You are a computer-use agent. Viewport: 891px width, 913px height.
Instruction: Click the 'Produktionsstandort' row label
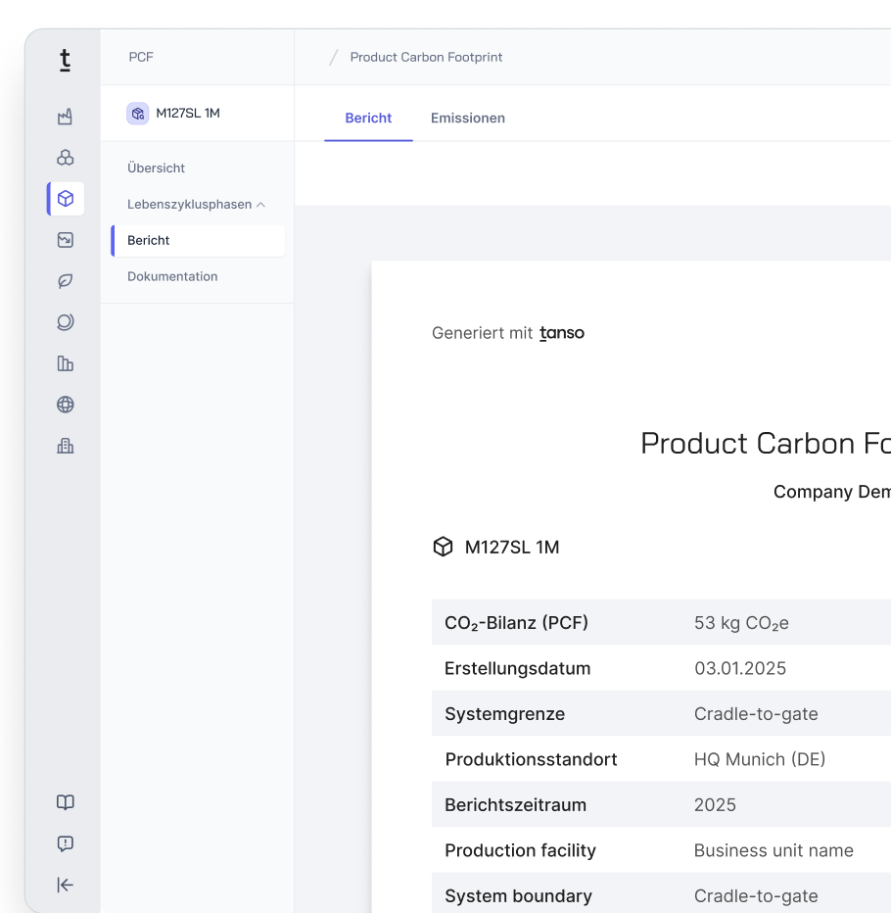click(x=531, y=759)
